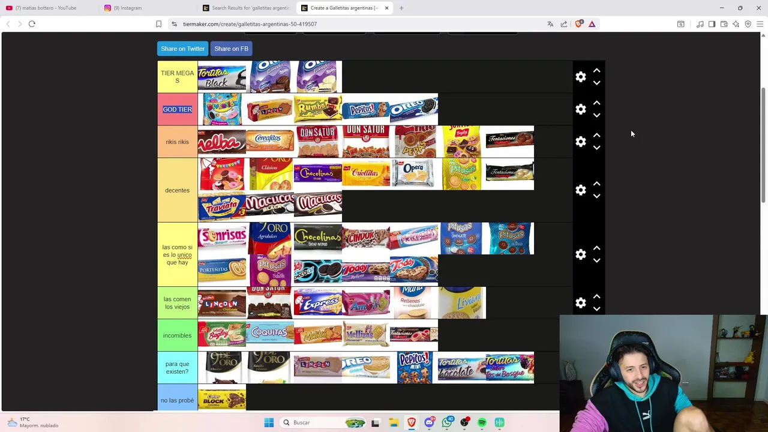Screen dimensions: 768x432
Task: Select Color Block cookie in 'no las probé'
Action: tap(222, 399)
